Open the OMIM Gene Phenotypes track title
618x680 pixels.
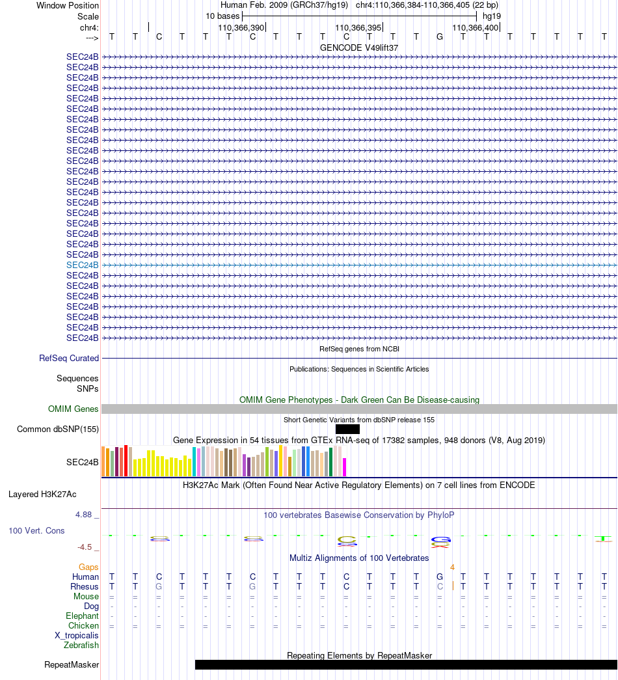pos(359,400)
